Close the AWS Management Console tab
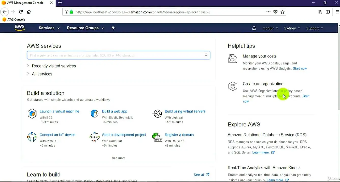This screenshot has width=340, height=182. (51, 3)
